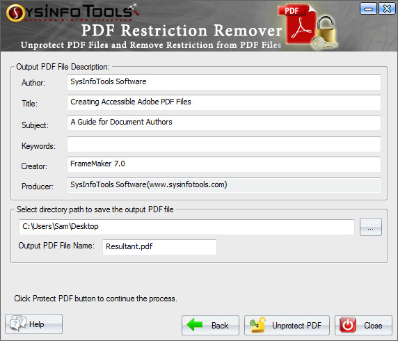Click the "Click Protect PDF button to continue" hint
The width and height of the screenshot is (398, 341).
click(95, 299)
